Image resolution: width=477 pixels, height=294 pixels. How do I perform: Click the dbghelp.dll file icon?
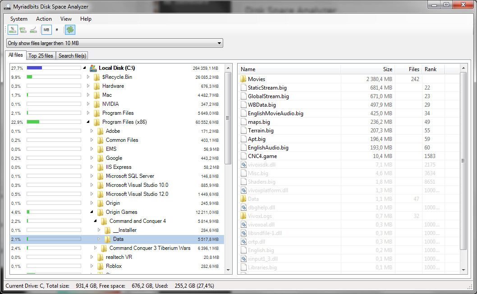coord(243,208)
